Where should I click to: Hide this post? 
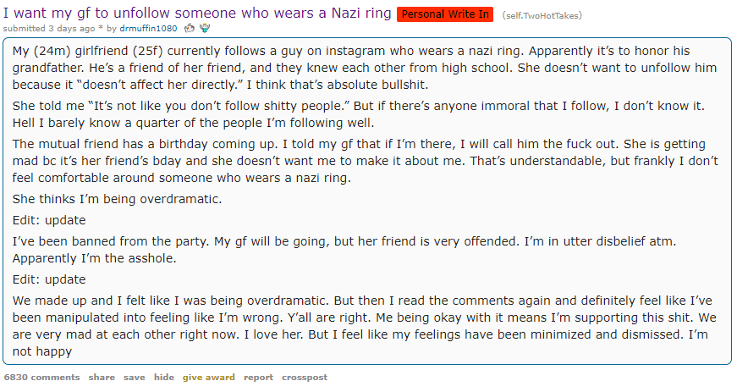click(x=164, y=377)
